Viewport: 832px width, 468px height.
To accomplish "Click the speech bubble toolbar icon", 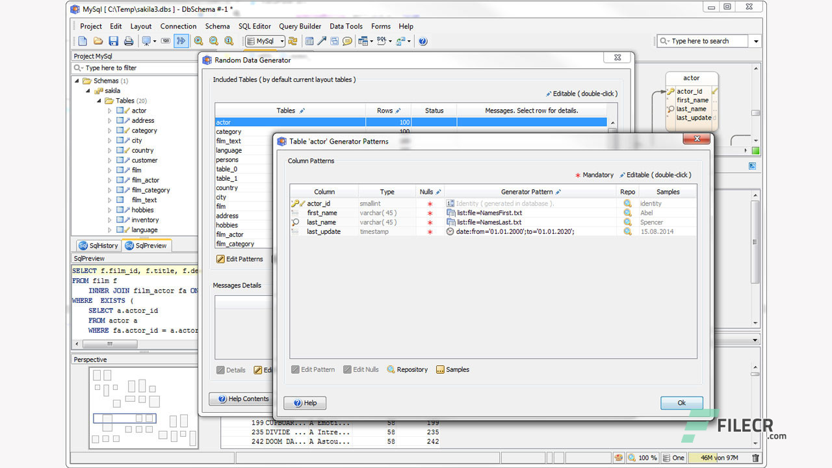I will [347, 41].
